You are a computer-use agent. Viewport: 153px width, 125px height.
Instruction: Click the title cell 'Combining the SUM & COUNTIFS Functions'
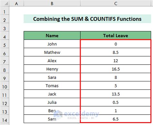87,19
